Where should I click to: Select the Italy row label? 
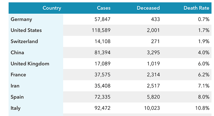pyautogui.click(x=16, y=108)
